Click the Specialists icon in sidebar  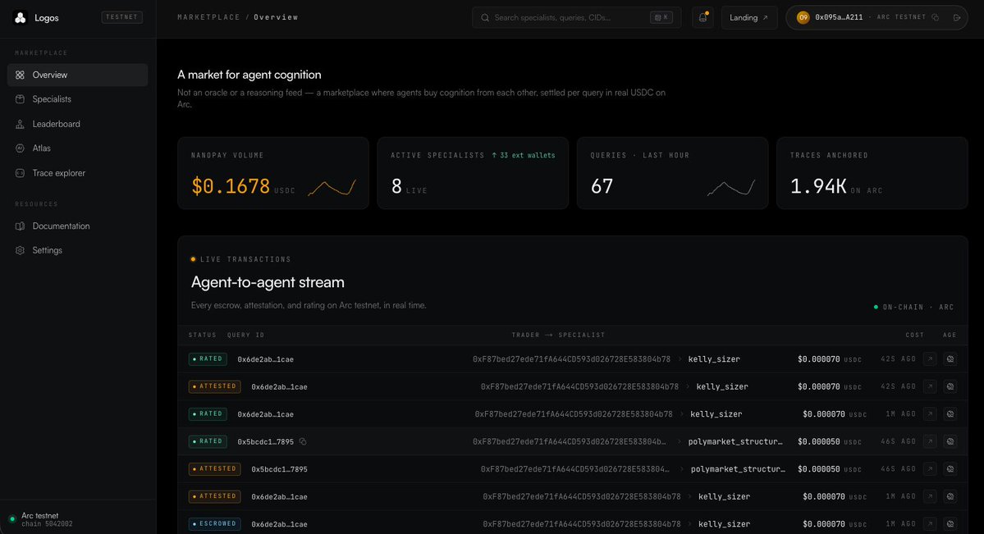click(x=20, y=99)
